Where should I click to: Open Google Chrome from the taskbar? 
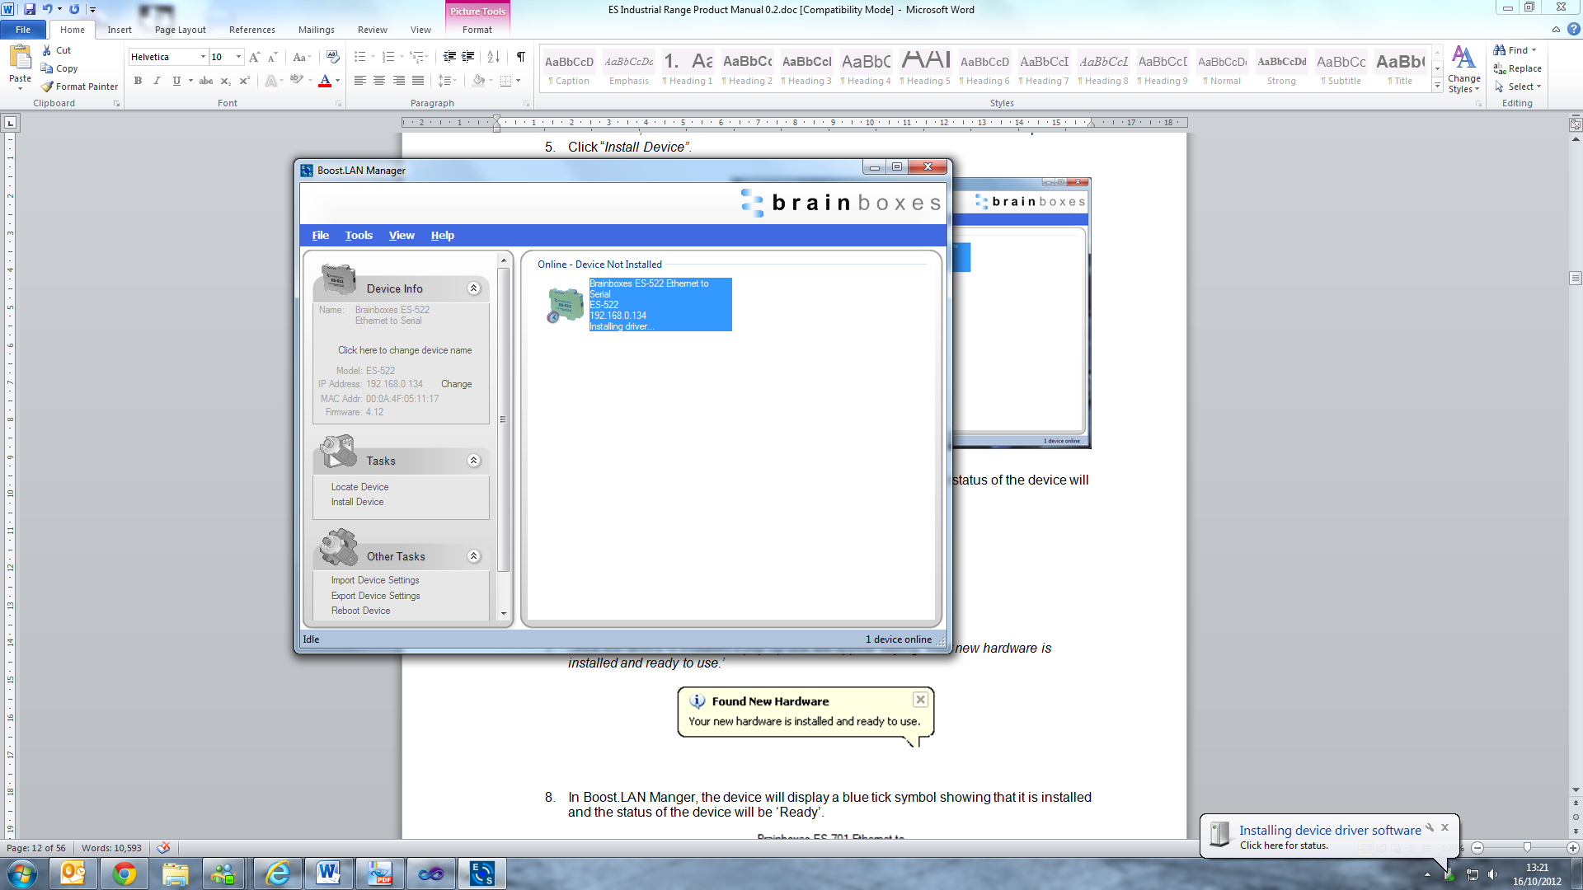point(124,873)
